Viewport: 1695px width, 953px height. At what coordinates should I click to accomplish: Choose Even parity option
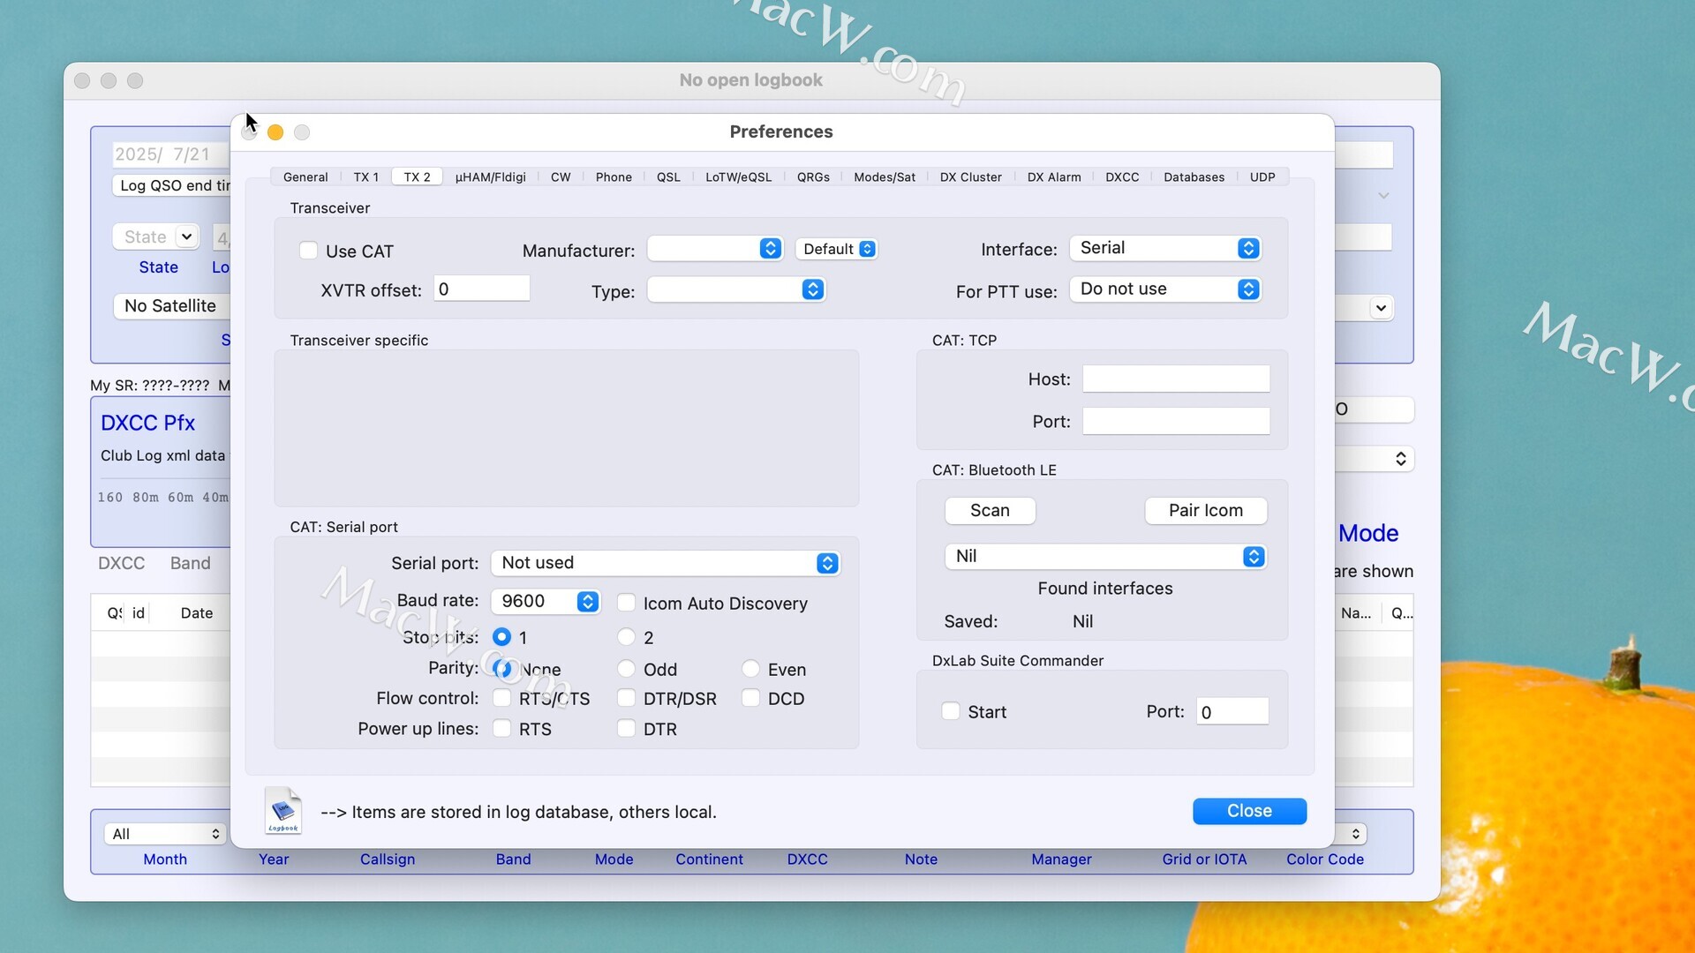click(750, 668)
